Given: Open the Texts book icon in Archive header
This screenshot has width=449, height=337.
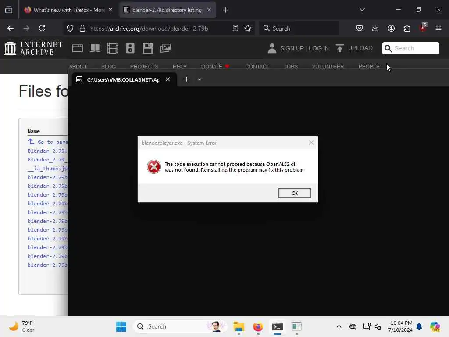Looking at the screenshot, I should point(95,48).
